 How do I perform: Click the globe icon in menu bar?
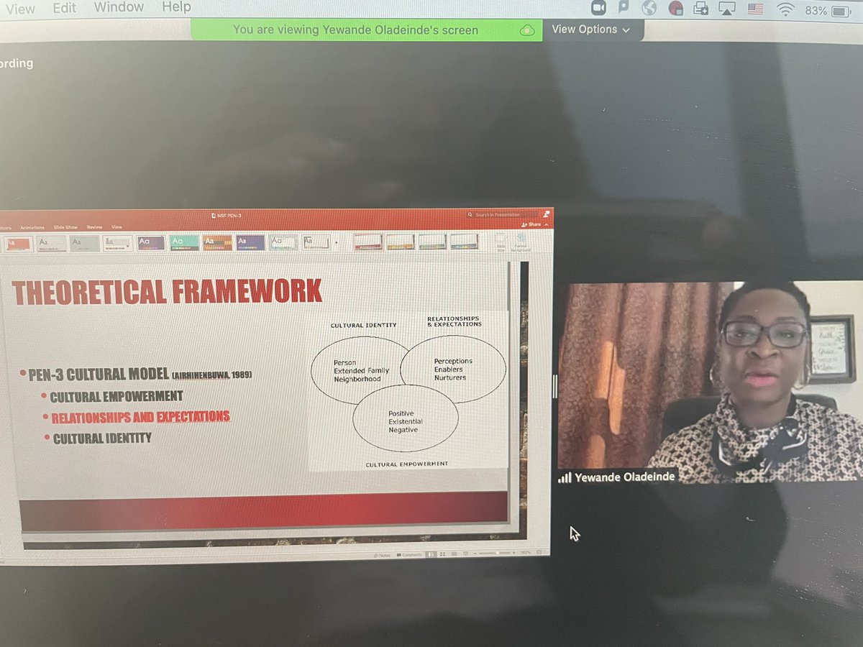point(649,8)
